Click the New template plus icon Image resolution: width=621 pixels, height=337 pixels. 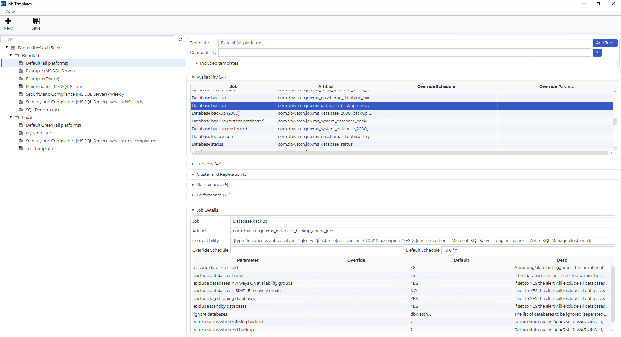click(8, 21)
